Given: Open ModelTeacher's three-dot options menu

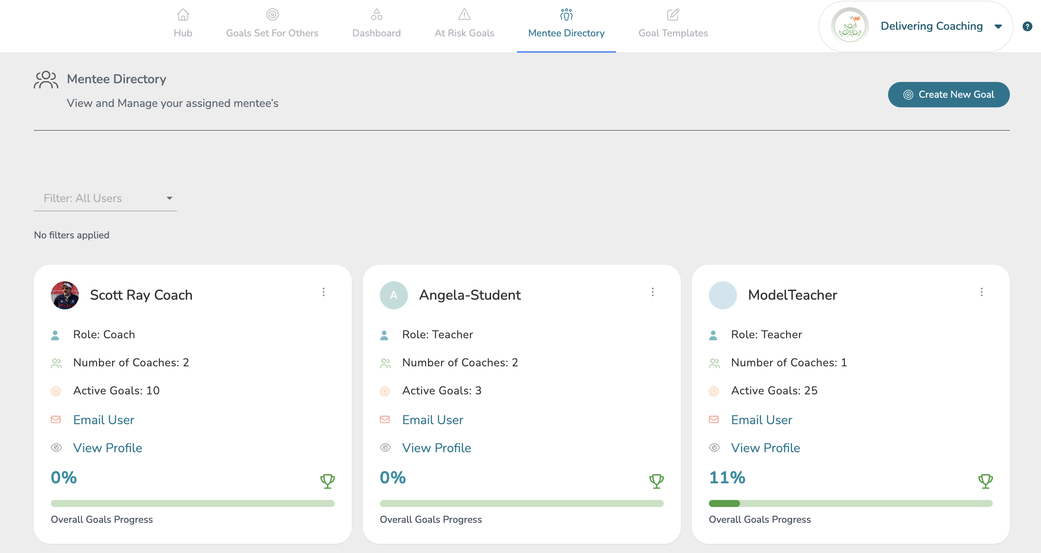Looking at the screenshot, I should tap(981, 292).
